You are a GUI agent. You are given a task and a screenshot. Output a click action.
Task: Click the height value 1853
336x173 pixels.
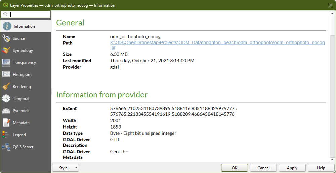click(x=116, y=127)
